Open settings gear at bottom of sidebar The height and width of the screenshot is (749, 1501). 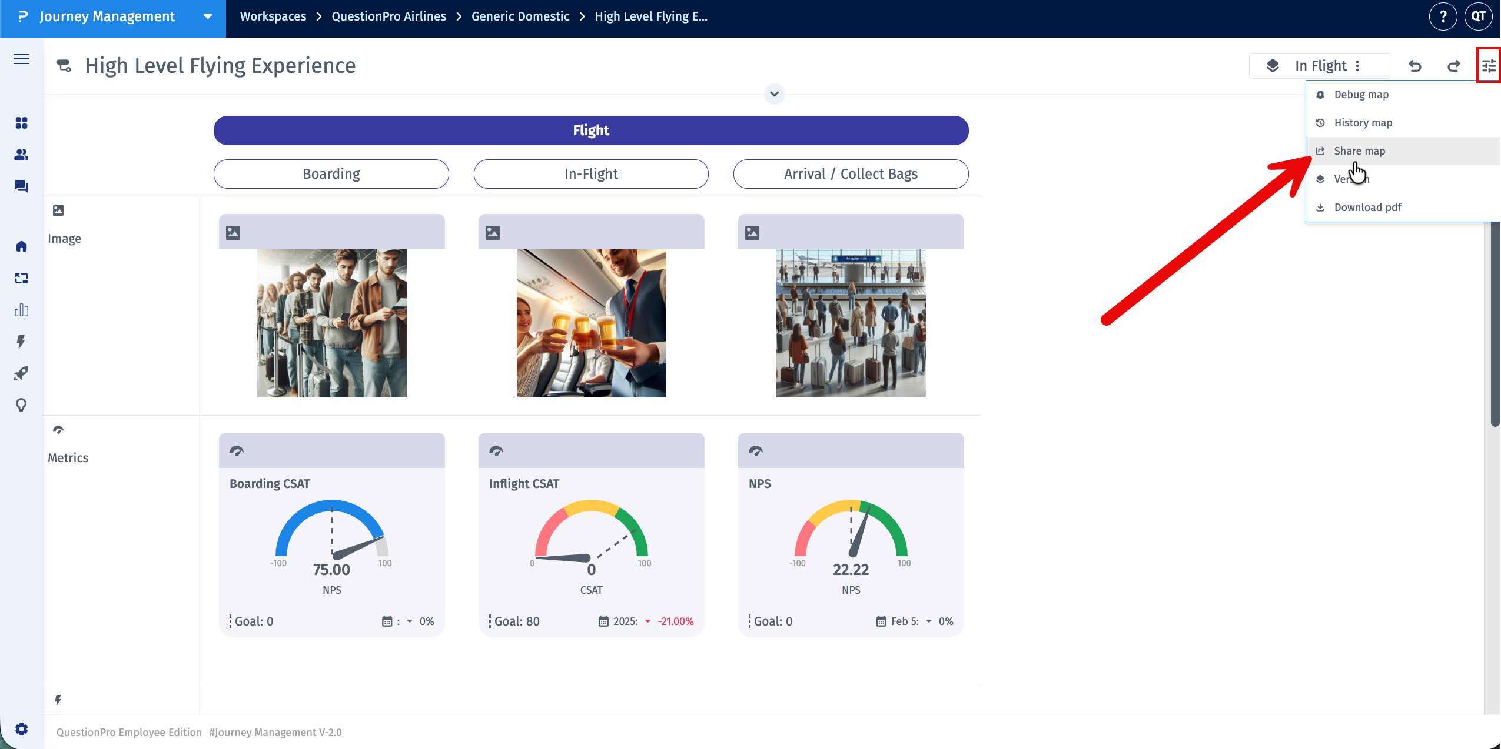[x=21, y=728]
